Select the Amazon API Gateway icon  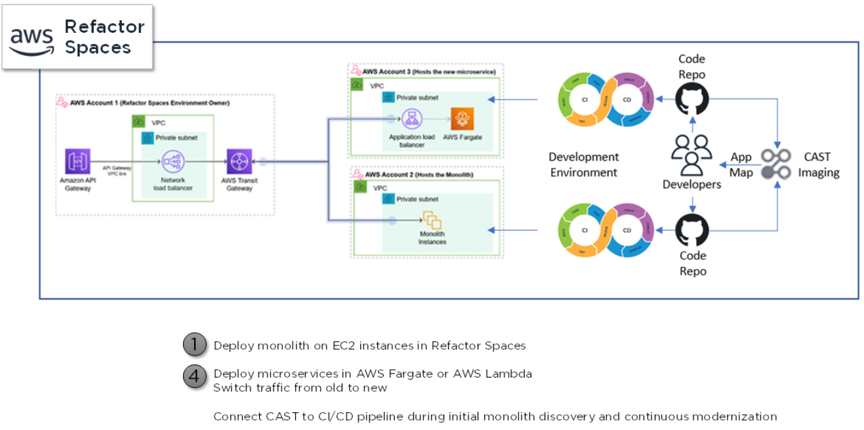point(77,161)
